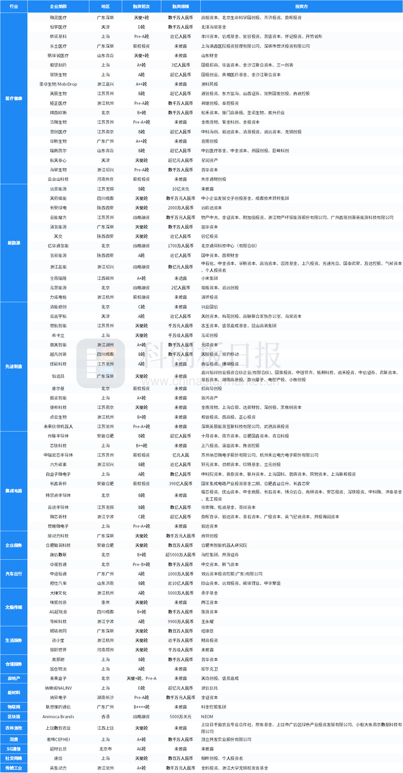Select the 传统工业 industry cell
This screenshot has width=403, height=773.
click(14, 768)
